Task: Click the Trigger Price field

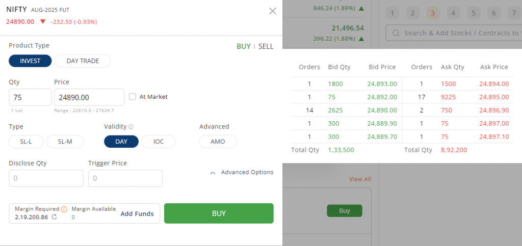Action: pyautogui.click(x=125, y=179)
